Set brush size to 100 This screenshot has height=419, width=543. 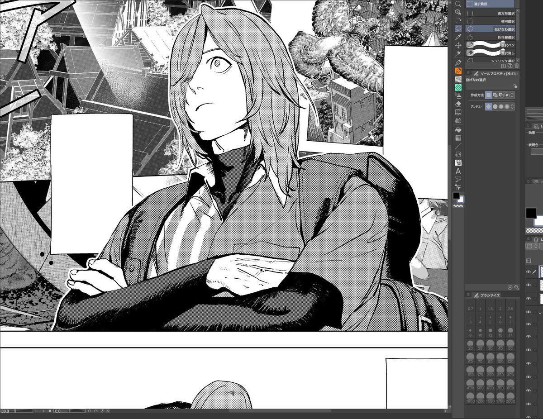(500, 358)
